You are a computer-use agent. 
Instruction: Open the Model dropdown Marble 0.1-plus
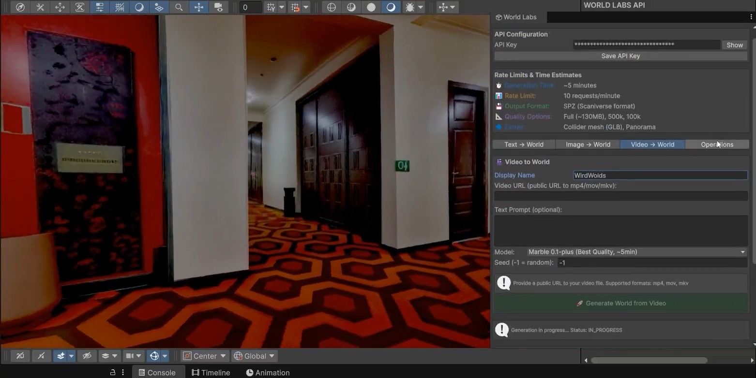tap(637, 252)
